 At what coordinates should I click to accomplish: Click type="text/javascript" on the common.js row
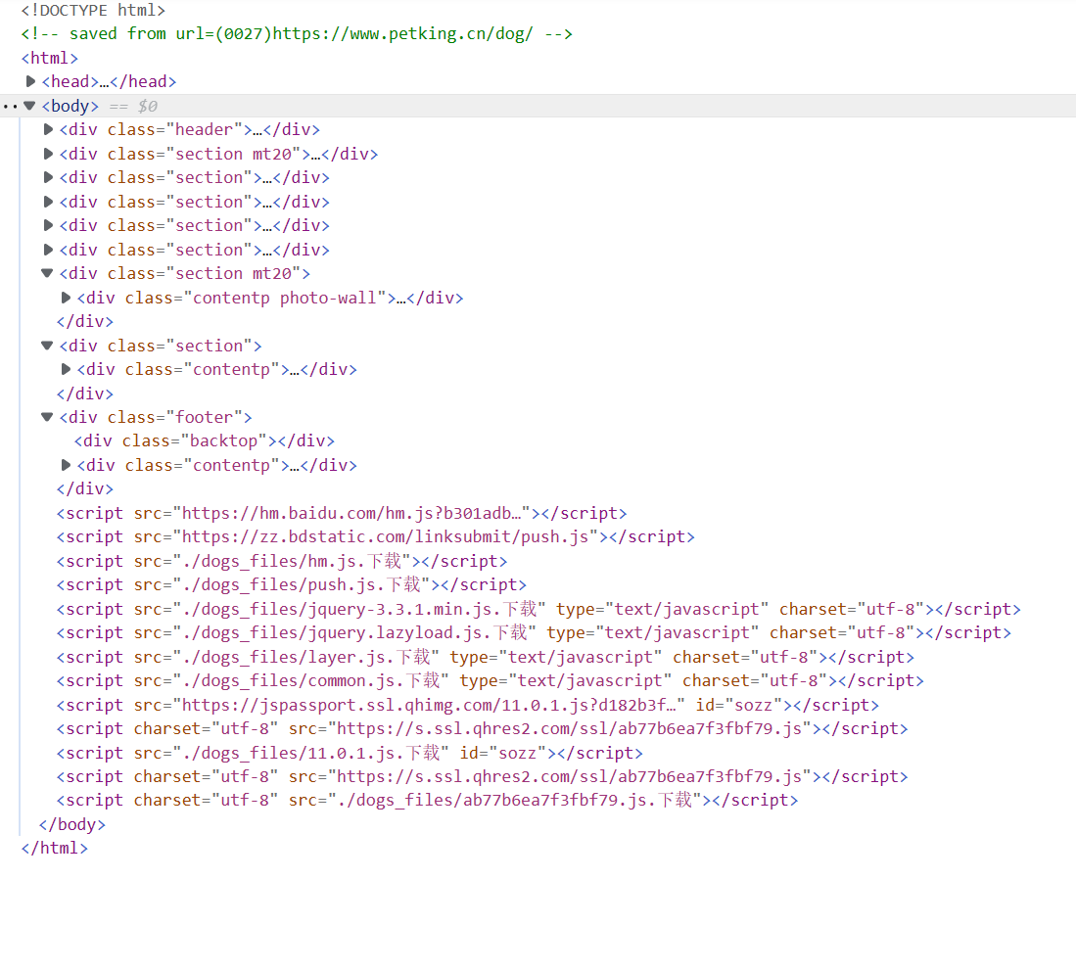[566, 681]
